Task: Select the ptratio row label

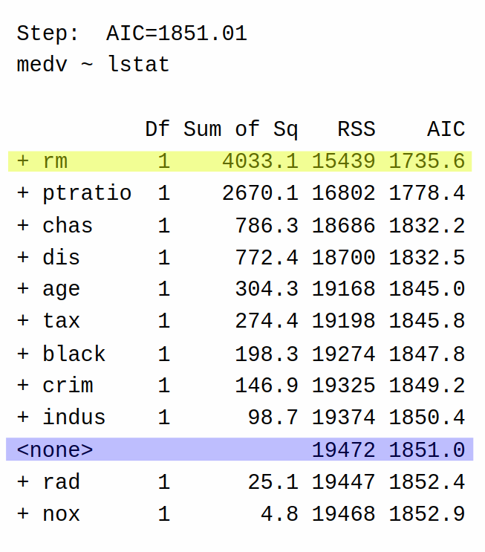Action: (x=87, y=194)
